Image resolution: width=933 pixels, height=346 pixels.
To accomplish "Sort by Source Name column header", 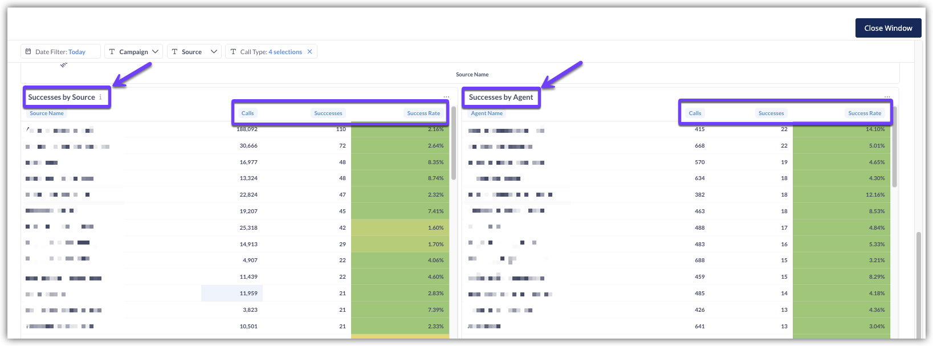I will point(47,113).
